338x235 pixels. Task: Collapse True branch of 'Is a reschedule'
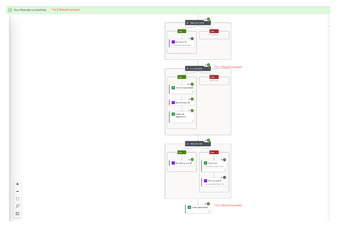click(185, 77)
